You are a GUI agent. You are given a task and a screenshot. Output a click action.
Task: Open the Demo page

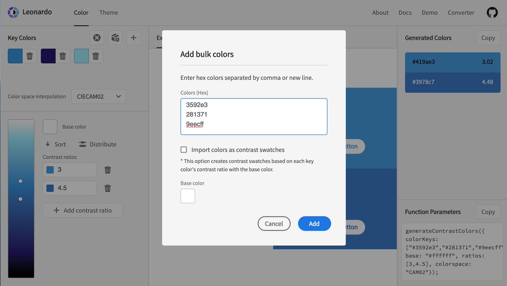[430, 13]
